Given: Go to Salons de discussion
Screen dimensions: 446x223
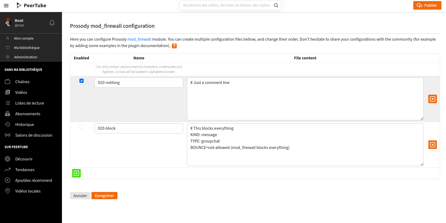Looking at the screenshot, I should (34, 135).
